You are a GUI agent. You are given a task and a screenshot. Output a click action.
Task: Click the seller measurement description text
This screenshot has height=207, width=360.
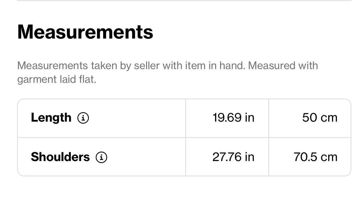coord(167,72)
